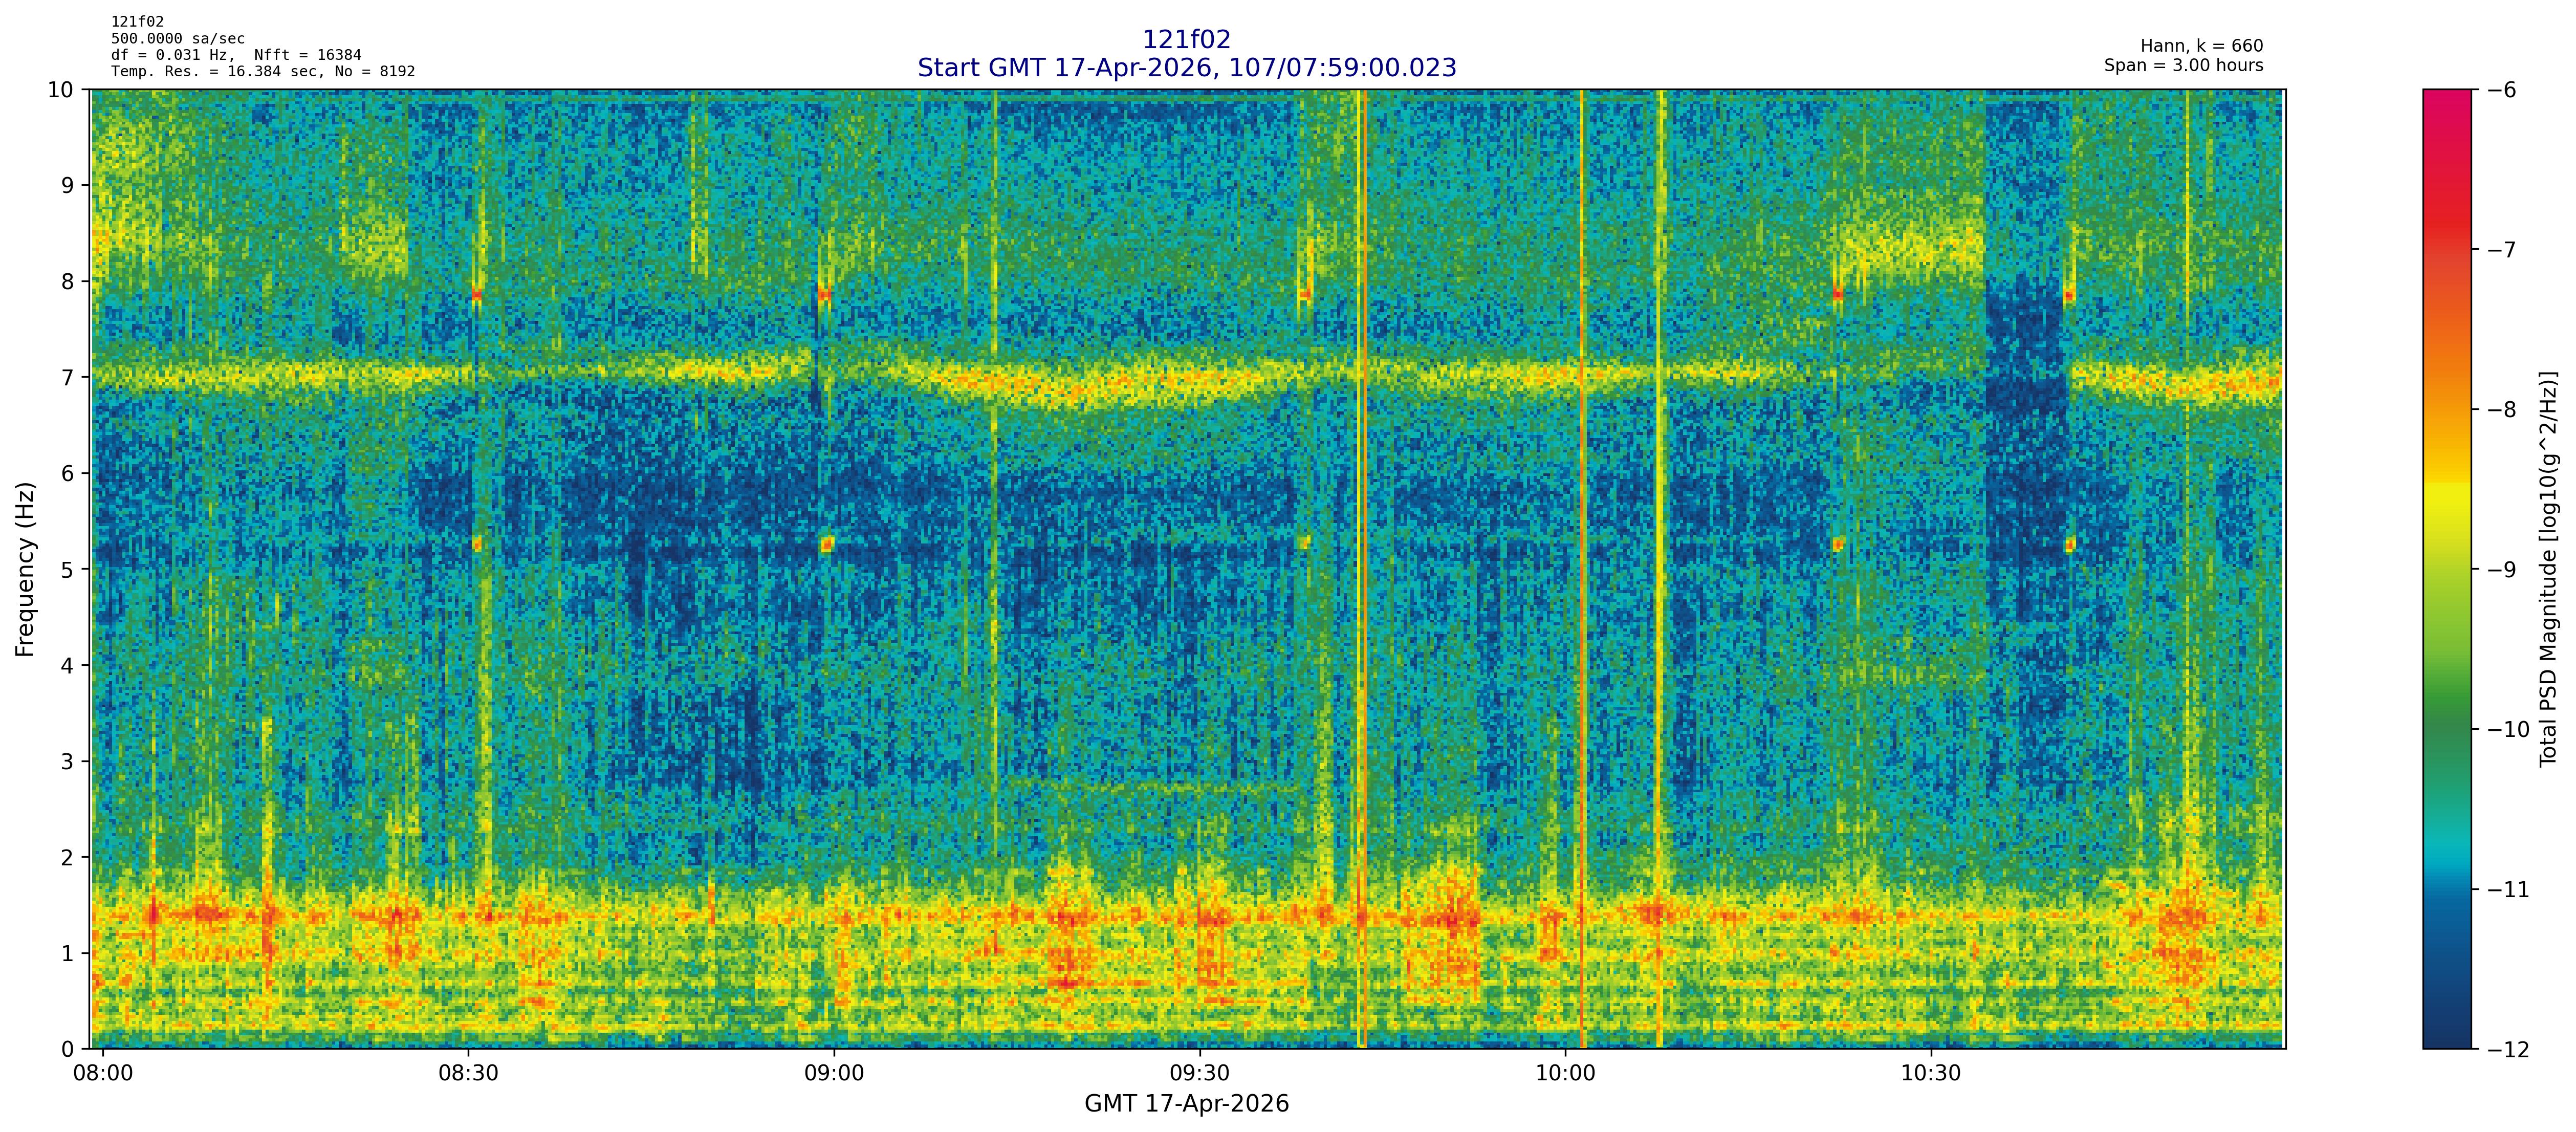
Task: Click the 'GMT 17-Apr-2026' x-axis label
Action: click(x=1186, y=1104)
